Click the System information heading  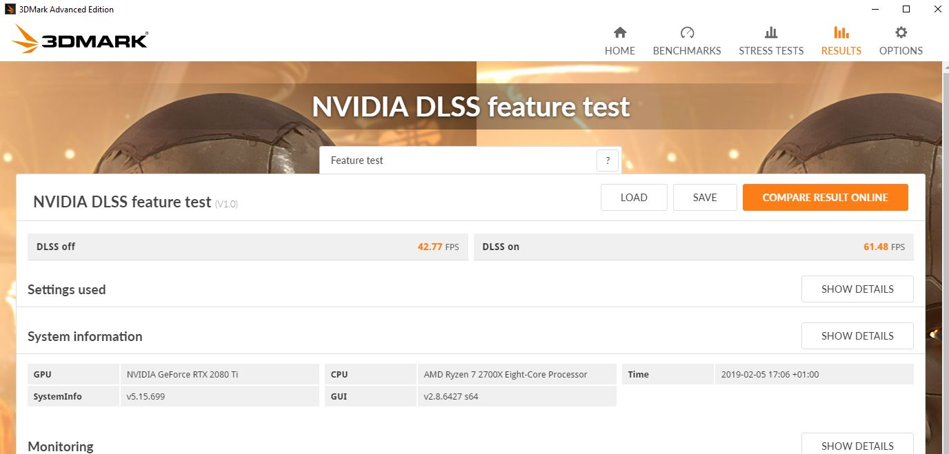85,337
